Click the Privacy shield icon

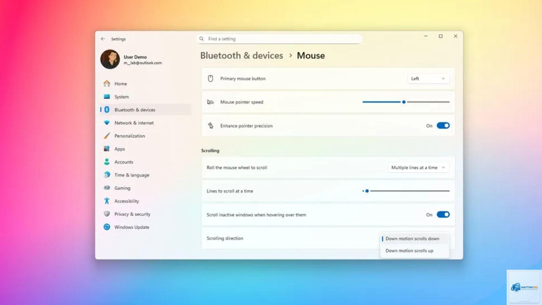[107, 214]
